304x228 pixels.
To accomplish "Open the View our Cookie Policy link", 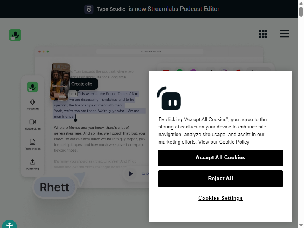I will pos(224,142).
